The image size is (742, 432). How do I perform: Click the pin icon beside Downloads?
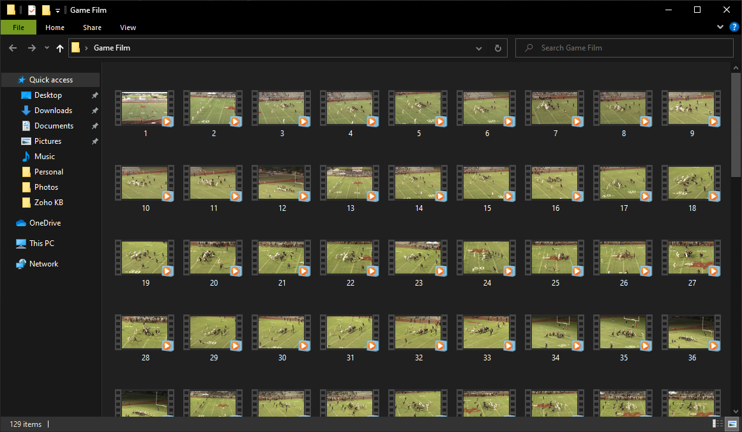tap(95, 111)
